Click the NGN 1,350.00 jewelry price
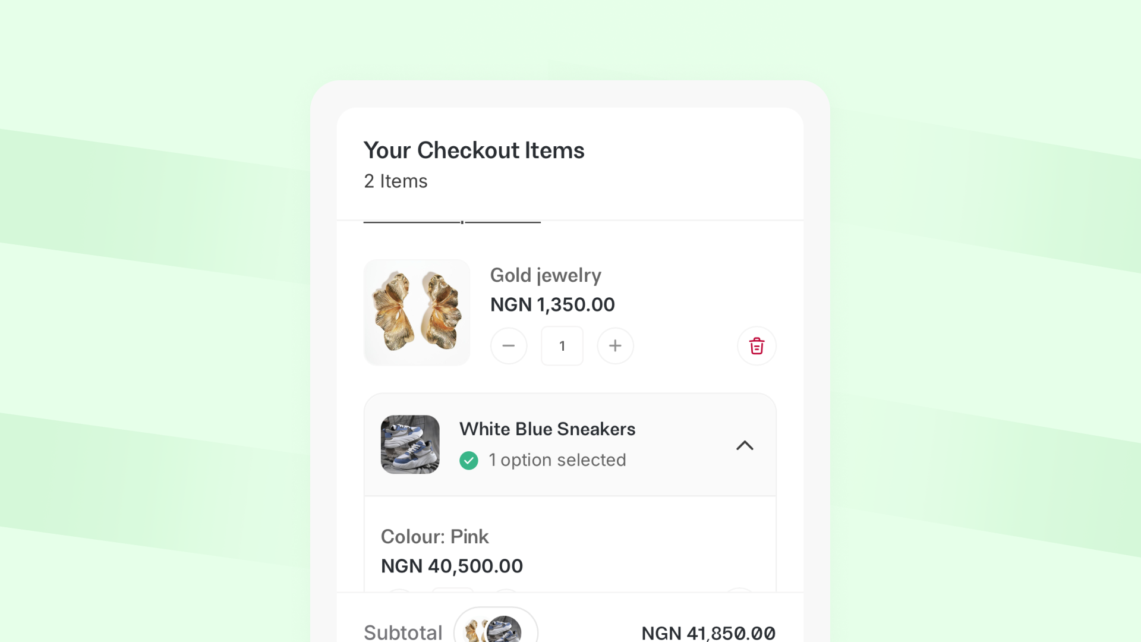The image size is (1141, 642). point(552,304)
